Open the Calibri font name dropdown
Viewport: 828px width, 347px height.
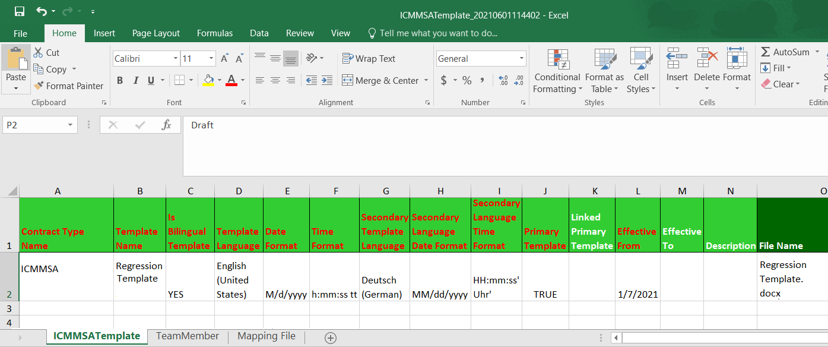tap(176, 58)
